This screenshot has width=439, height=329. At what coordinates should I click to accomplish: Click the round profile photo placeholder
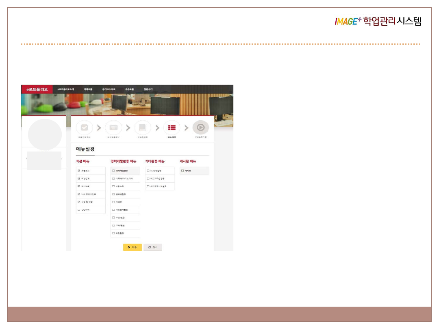coord(45,134)
